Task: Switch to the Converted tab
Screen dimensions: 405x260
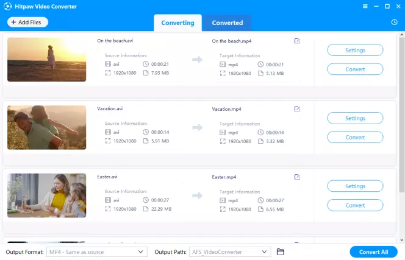Action: pos(228,23)
